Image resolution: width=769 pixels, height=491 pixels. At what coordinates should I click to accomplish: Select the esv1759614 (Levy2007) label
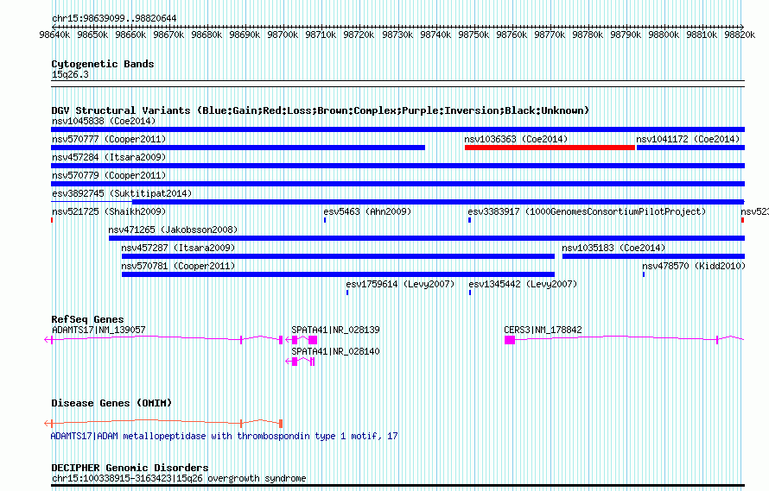400,284
